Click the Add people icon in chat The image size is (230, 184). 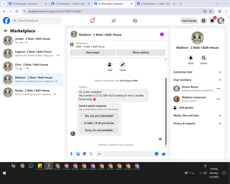pos(110,64)
